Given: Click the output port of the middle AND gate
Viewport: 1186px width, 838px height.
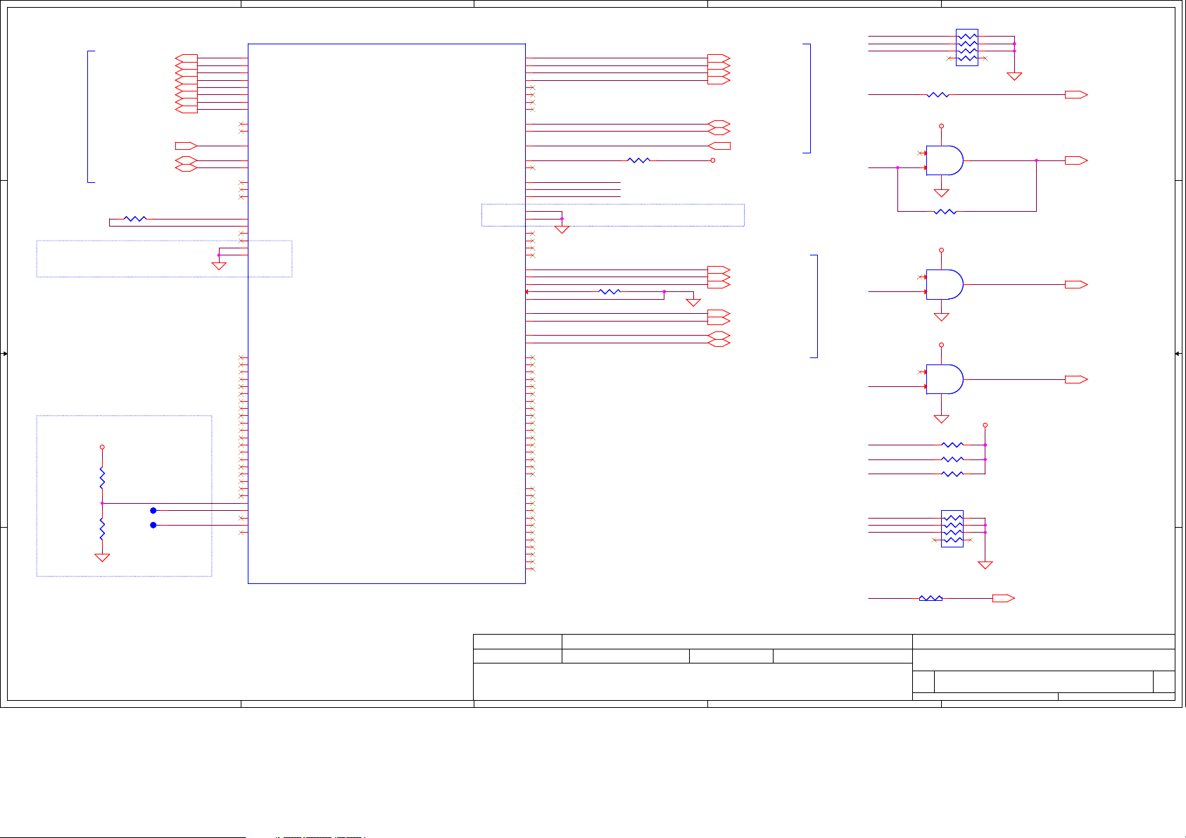Looking at the screenshot, I should click(1076, 284).
